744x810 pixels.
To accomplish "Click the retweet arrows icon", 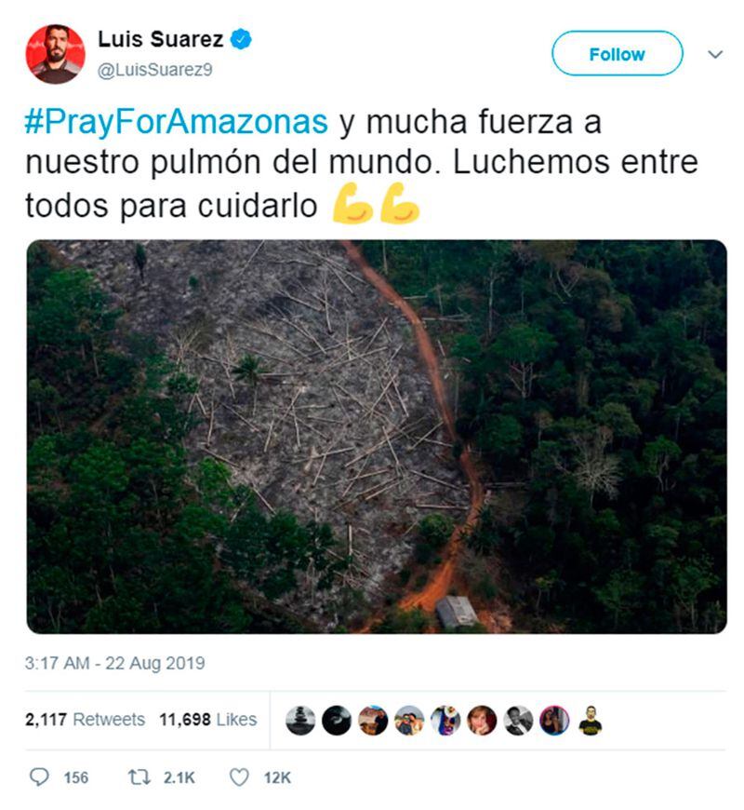I will coord(139,776).
